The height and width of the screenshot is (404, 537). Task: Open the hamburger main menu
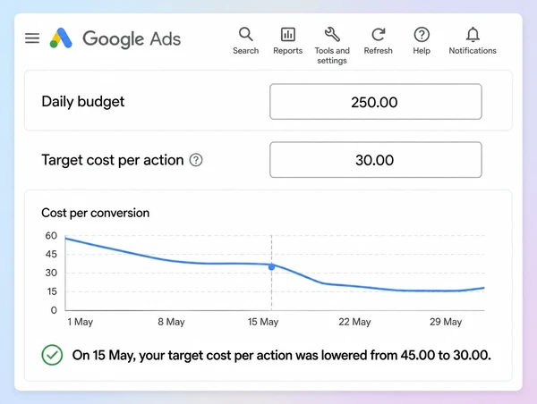32,38
